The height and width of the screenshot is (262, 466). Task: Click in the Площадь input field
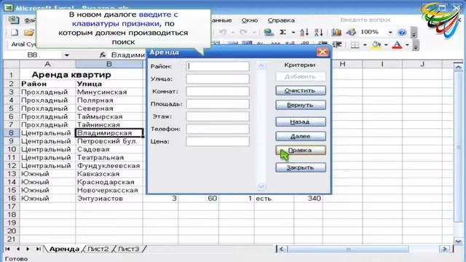(x=218, y=104)
